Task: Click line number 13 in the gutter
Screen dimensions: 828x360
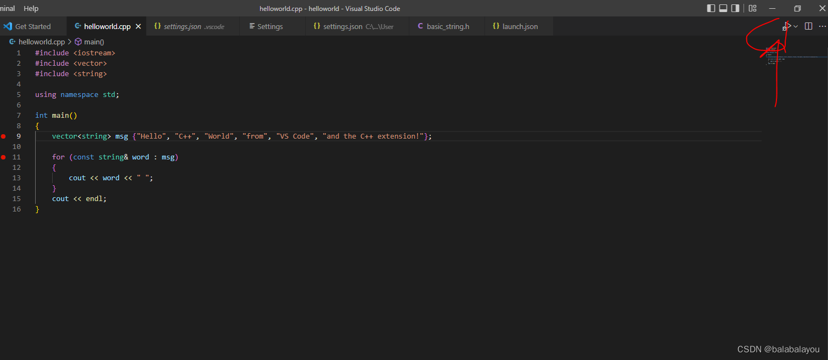Action: tap(16, 178)
